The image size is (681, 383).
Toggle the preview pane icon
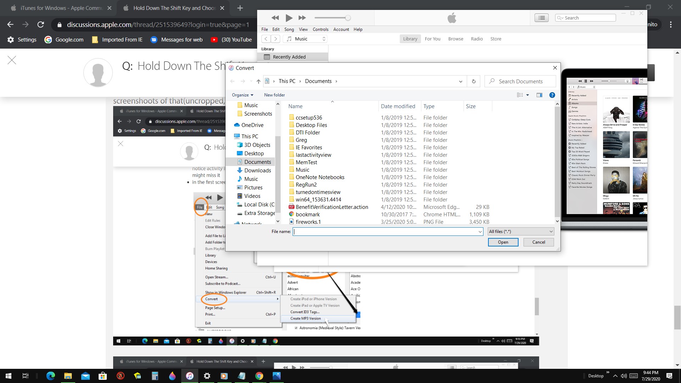[539, 95]
